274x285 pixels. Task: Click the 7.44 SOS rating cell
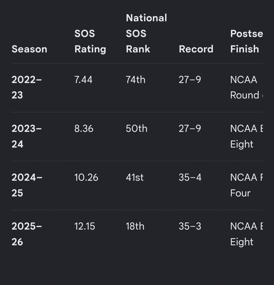[x=83, y=80]
